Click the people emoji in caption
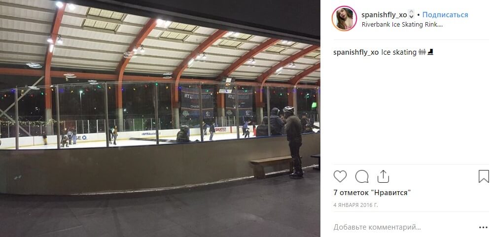Screen dimensions: 492x237 (422, 52)
